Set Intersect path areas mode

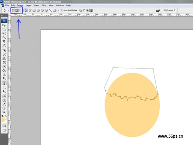click(x=87, y=10)
